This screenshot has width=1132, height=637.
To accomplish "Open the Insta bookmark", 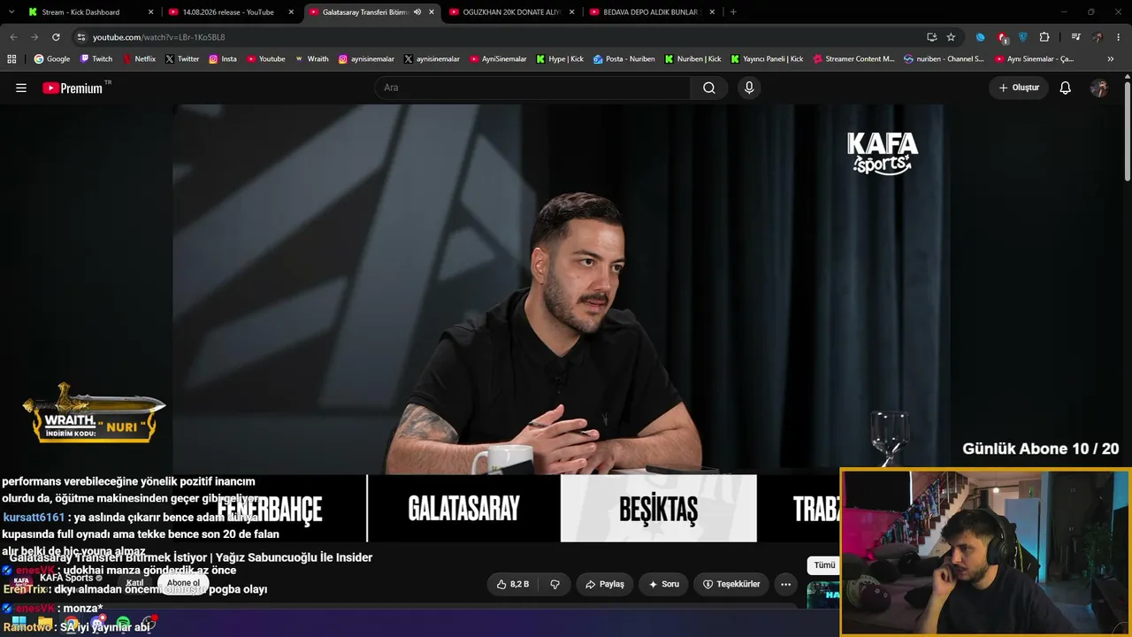I will pyautogui.click(x=223, y=59).
